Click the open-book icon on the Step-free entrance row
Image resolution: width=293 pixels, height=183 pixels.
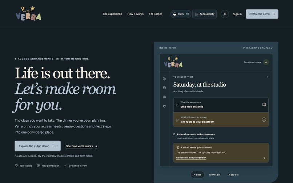coord(264,105)
